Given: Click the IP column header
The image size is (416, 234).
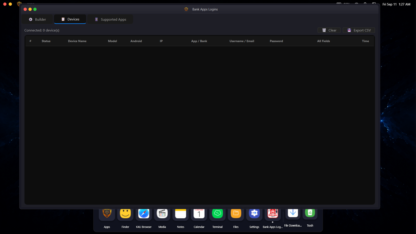Looking at the screenshot, I should pyautogui.click(x=161, y=41).
